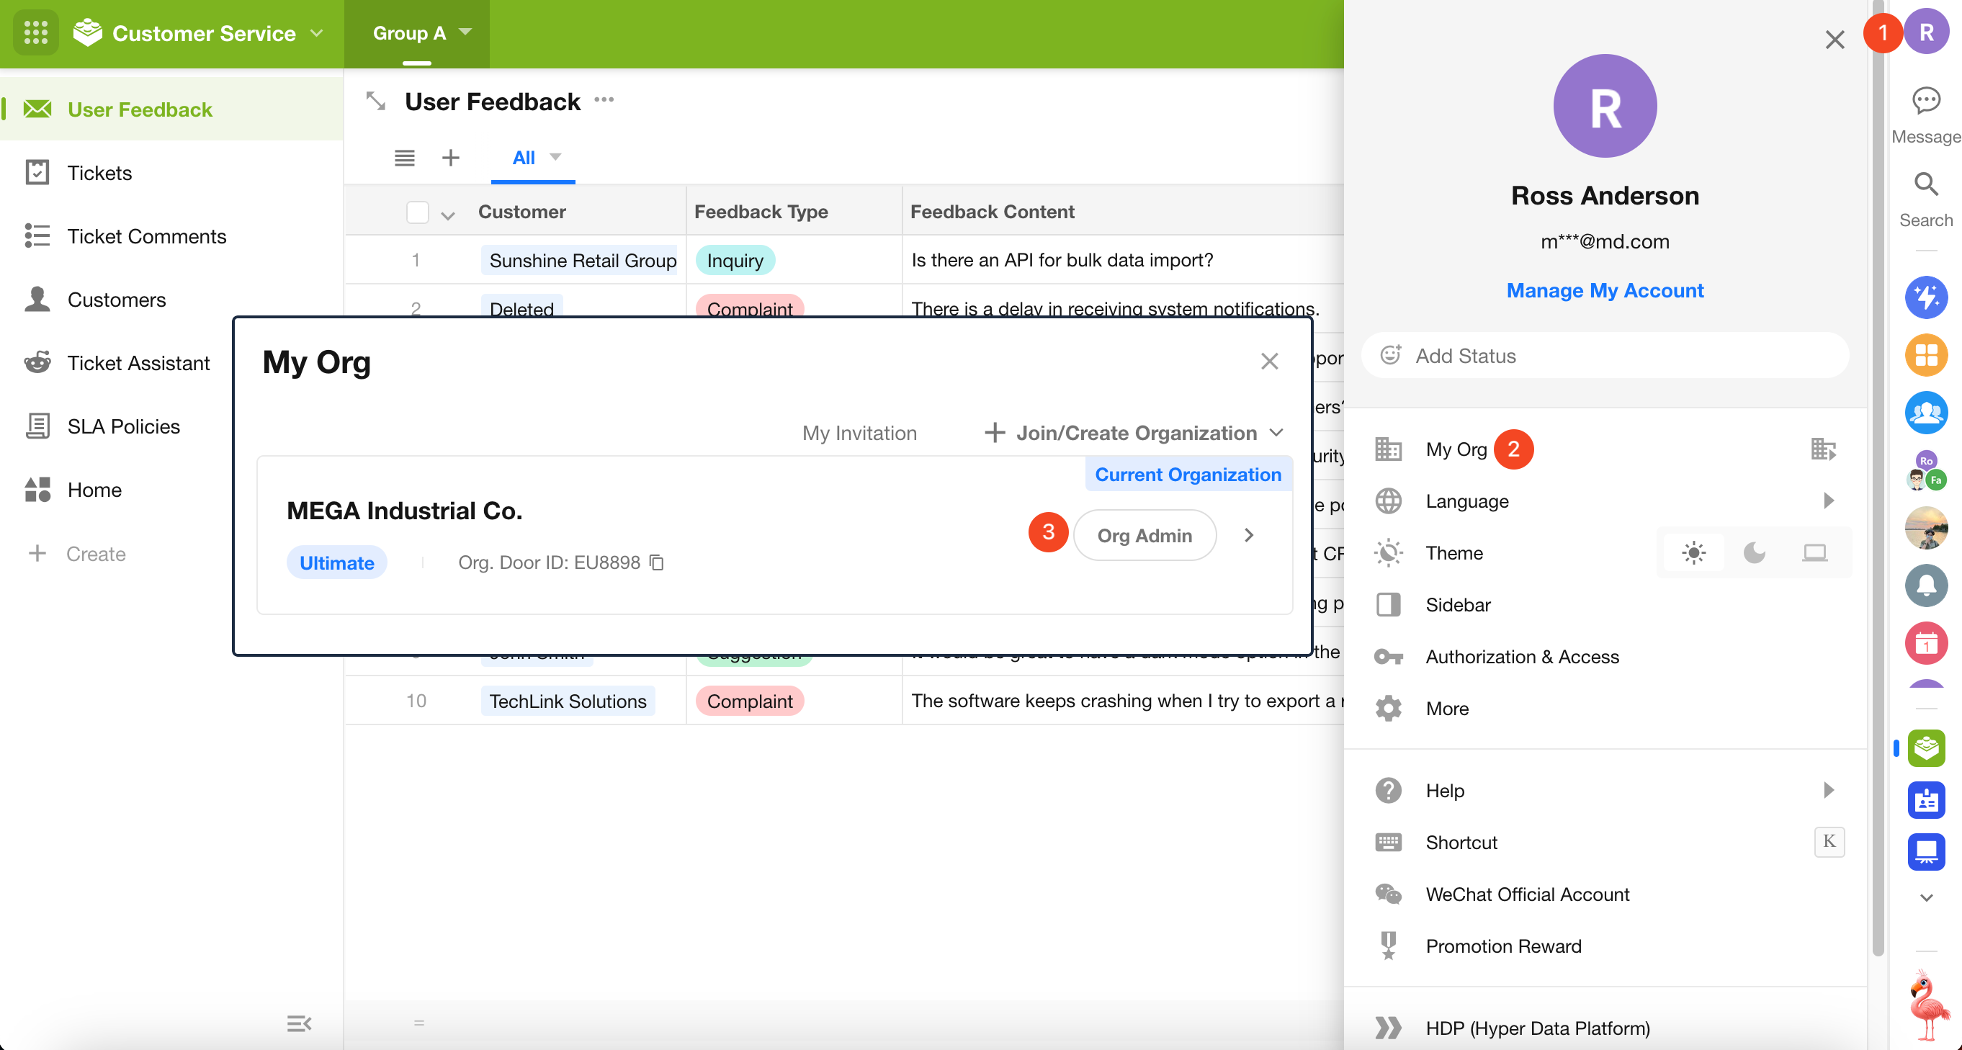Open the Search magnifier in right rail
The width and height of the screenshot is (1962, 1050).
(1925, 184)
